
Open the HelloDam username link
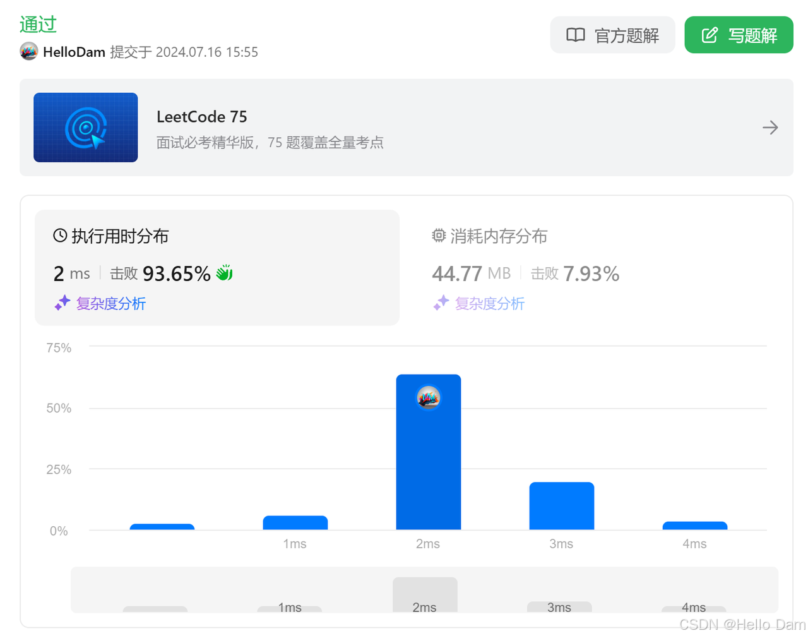pos(74,52)
